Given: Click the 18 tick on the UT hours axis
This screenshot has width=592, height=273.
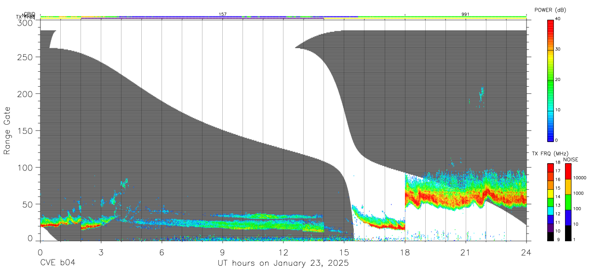Looking at the screenshot, I should (405, 252).
